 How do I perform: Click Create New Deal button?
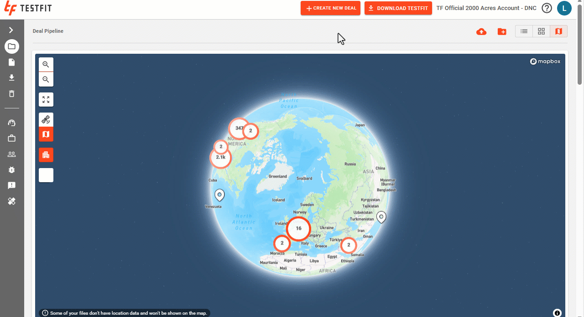click(x=331, y=8)
